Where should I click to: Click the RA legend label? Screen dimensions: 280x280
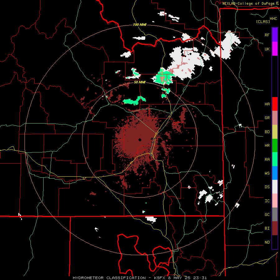(x=267, y=160)
